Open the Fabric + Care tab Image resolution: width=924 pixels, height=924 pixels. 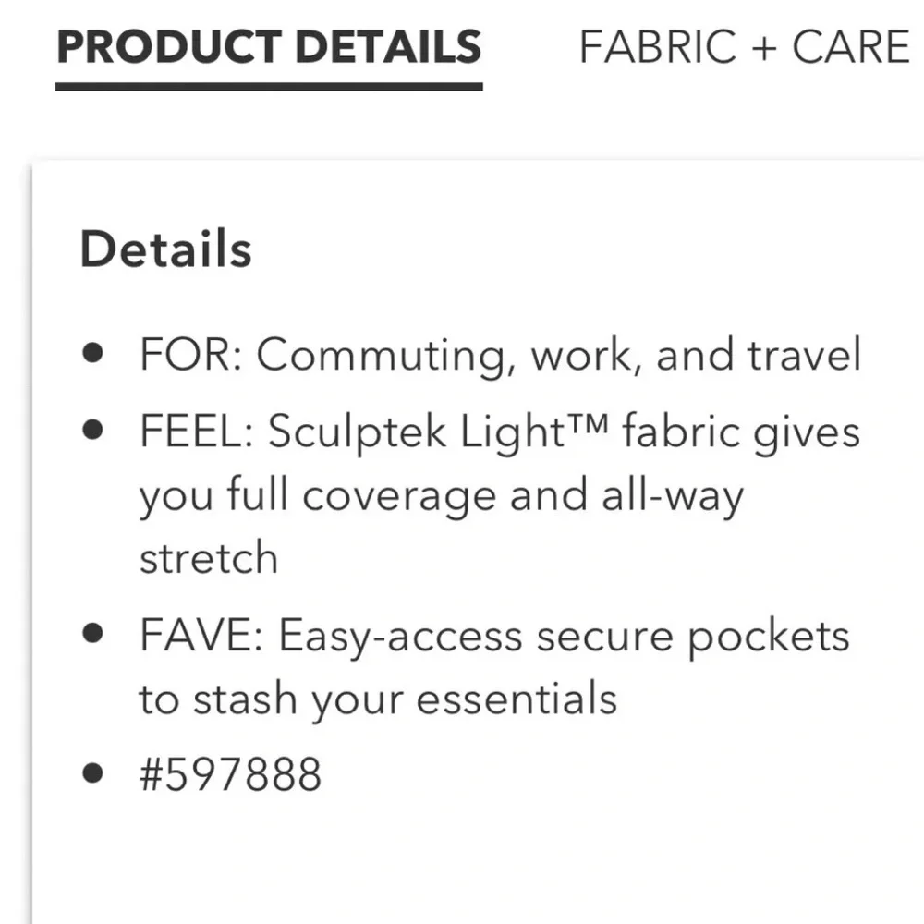pyautogui.click(x=745, y=46)
